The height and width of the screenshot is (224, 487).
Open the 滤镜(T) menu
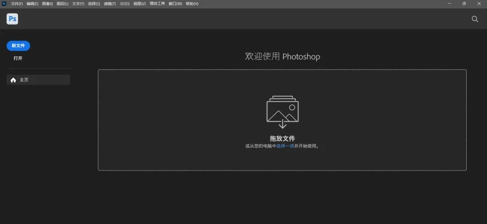(x=110, y=4)
